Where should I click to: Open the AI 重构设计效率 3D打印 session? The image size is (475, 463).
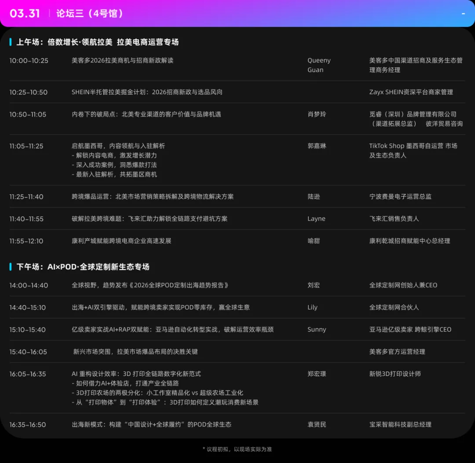click(x=136, y=374)
